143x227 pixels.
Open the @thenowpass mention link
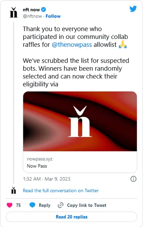(72, 44)
